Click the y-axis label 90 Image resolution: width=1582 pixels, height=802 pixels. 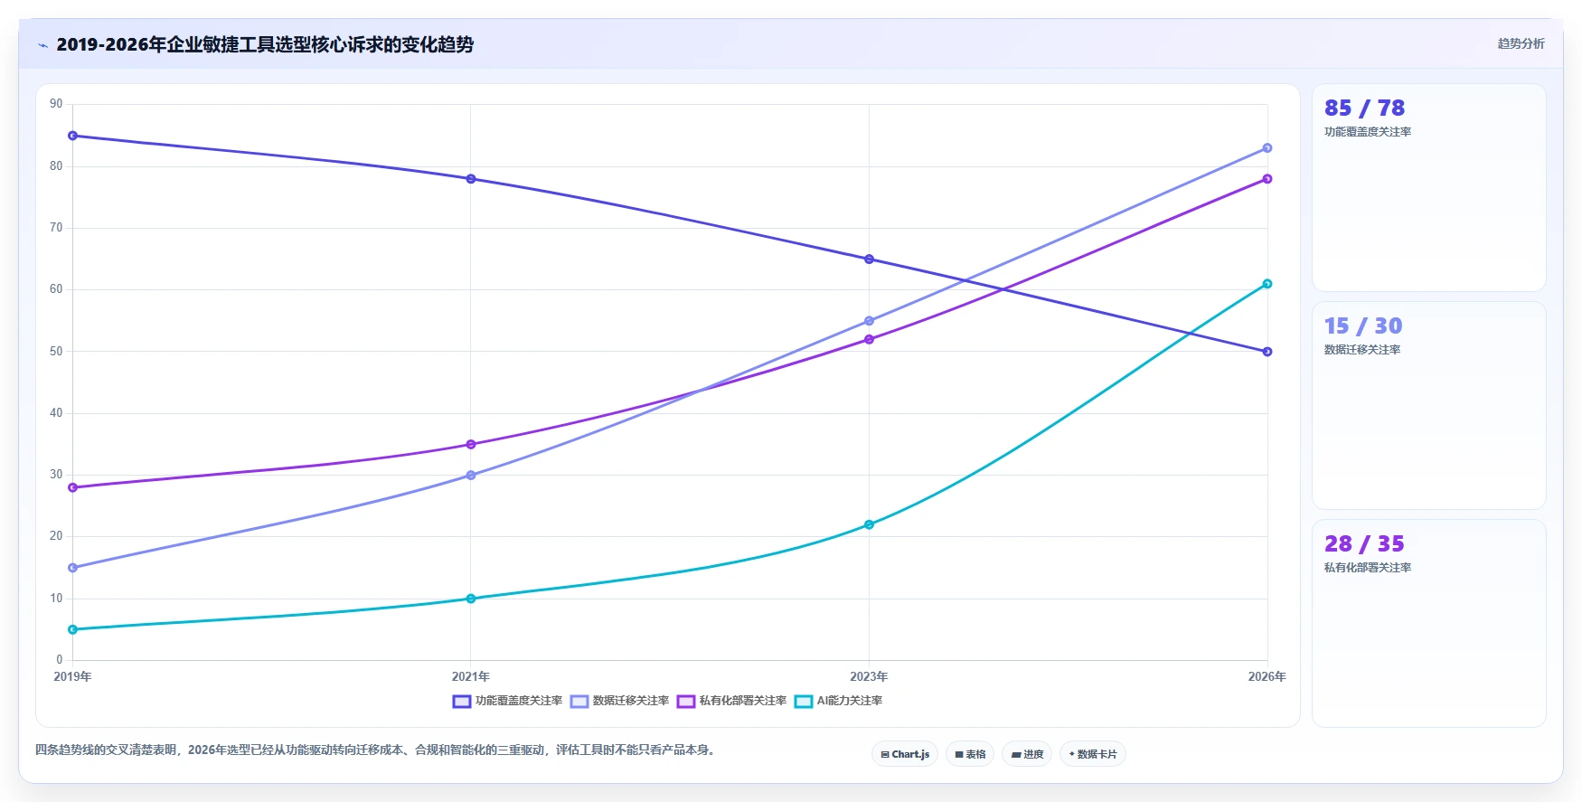(56, 104)
